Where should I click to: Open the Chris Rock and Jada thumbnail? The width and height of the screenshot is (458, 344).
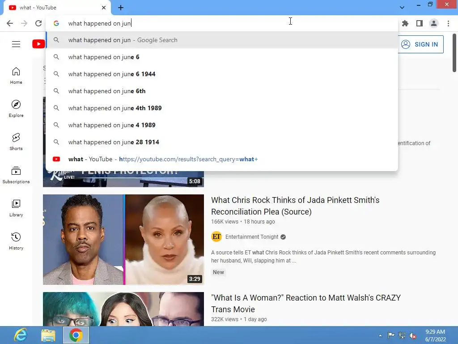point(123,240)
